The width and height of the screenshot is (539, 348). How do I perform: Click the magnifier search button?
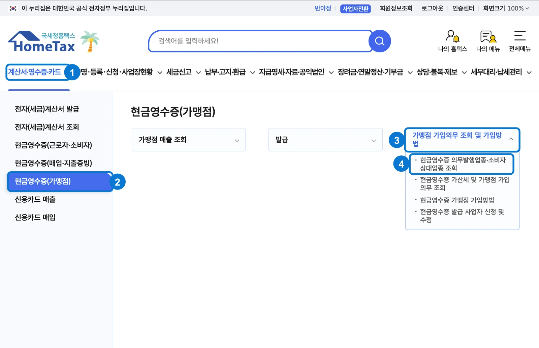pos(380,41)
